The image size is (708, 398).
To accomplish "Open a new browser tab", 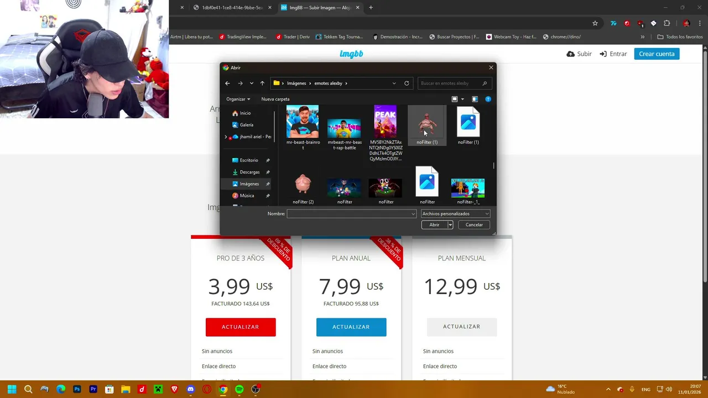I will (x=371, y=8).
